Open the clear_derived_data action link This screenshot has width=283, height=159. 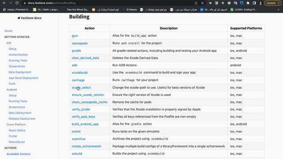(x=85, y=58)
